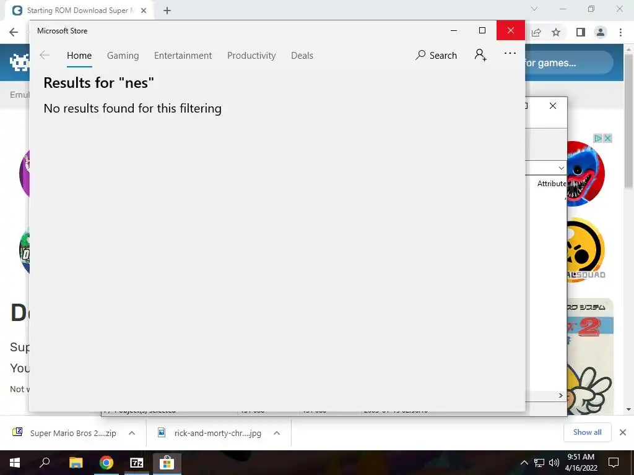Switch to 7-Zip in the taskbar
This screenshot has height=475, width=634.
coord(137,463)
